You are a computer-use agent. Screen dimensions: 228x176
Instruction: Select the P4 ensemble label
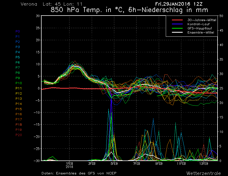tap(18, 52)
